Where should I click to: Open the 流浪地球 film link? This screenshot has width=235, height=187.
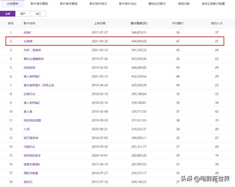point(29,68)
